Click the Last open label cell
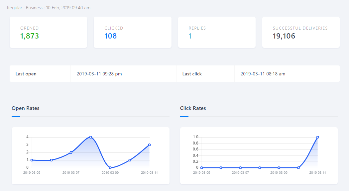349x191 pixels. (x=40, y=74)
